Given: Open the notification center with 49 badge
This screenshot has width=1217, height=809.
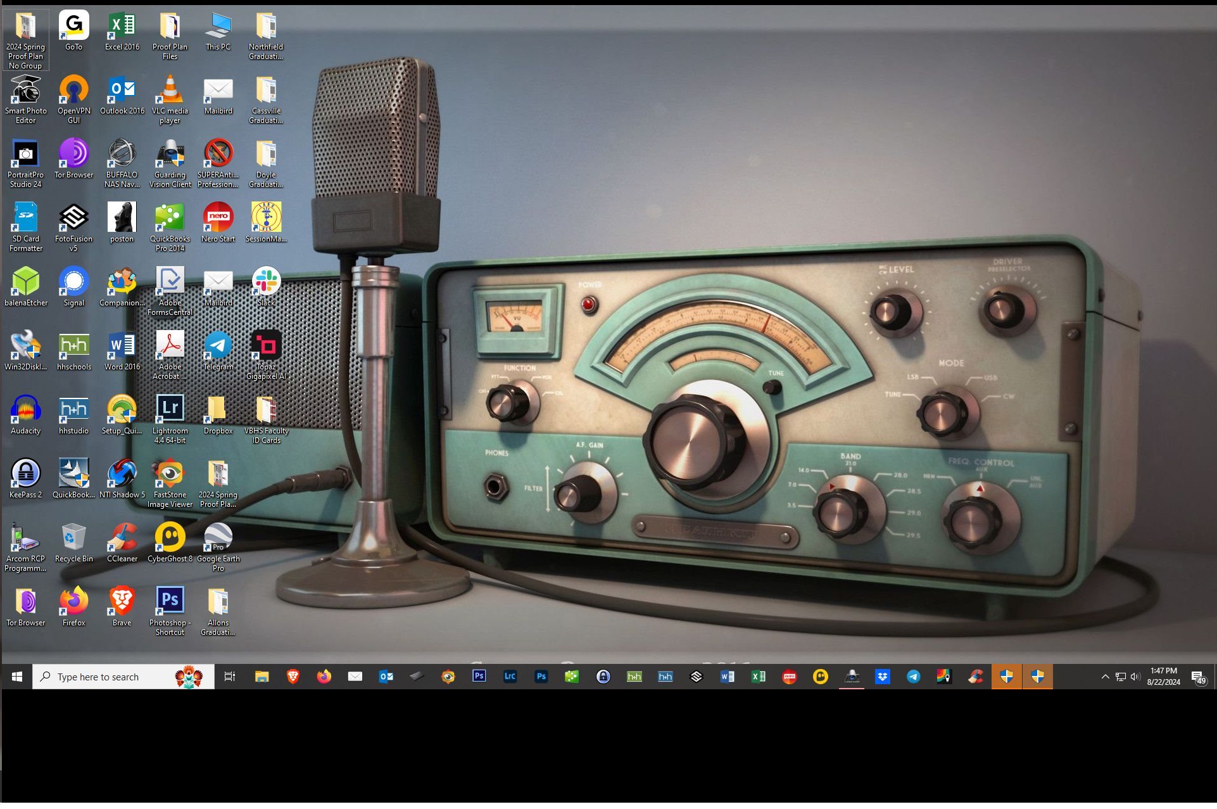Looking at the screenshot, I should [1197, 677].
